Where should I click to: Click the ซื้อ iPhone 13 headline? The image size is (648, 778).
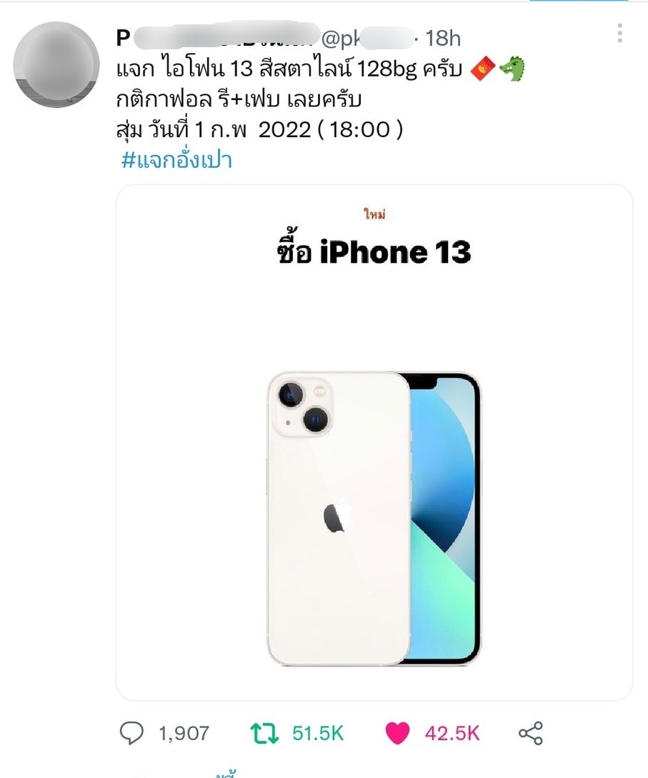374,251
